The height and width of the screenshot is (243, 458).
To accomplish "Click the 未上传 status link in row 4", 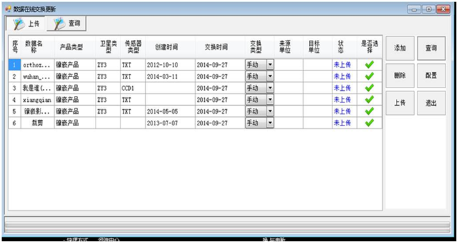I will [342, 100].
